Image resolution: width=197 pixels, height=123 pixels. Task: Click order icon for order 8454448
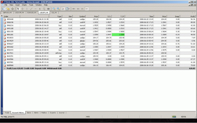[x=5, y=19]
